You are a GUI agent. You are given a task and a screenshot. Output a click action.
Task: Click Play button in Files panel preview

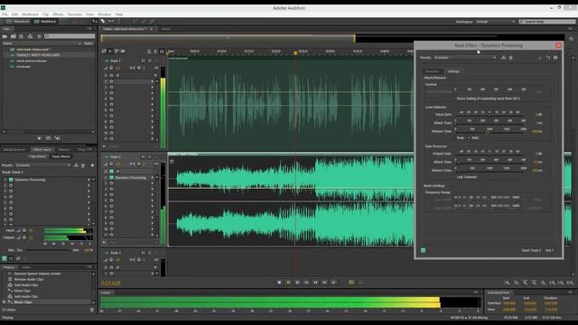coord(40,138)
